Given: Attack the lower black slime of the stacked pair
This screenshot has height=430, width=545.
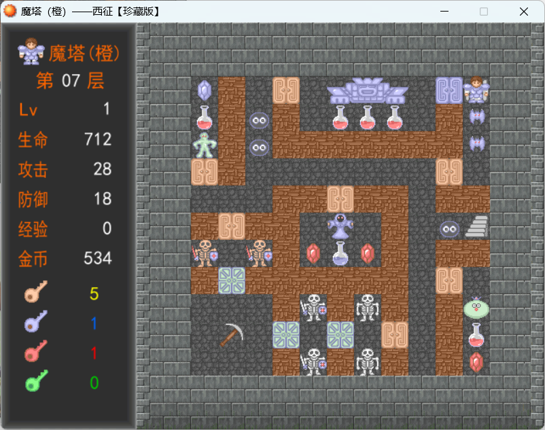Looking at the screenshot, I should pyautogui.click(x=260, y=147).
